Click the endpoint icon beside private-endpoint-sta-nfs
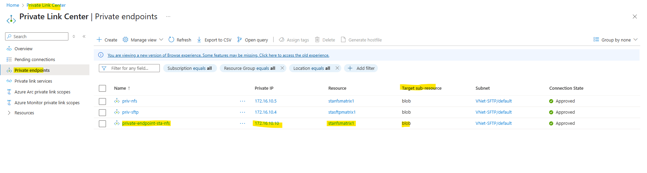This screenshot has height=173, width=647. (117, 123)
